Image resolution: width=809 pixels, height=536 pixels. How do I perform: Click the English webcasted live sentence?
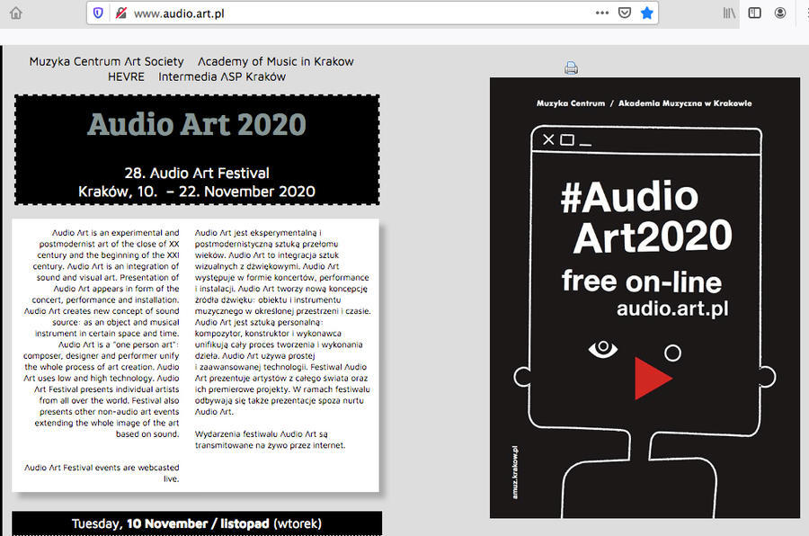point(102,473)
